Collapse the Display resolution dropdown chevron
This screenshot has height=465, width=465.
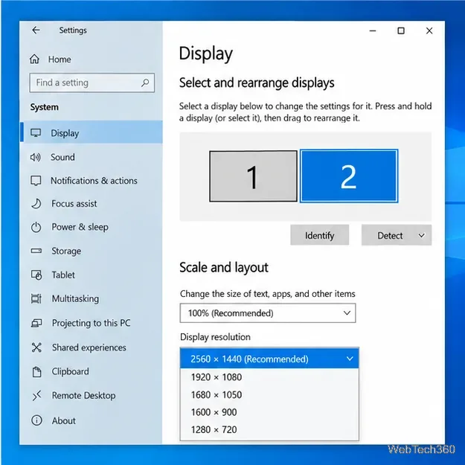[350, 359]
